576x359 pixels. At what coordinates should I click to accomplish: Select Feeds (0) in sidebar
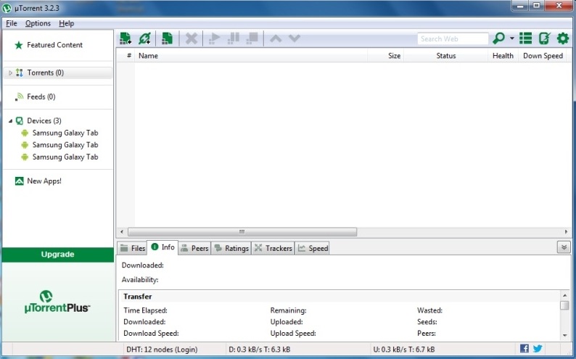(41, 96)
